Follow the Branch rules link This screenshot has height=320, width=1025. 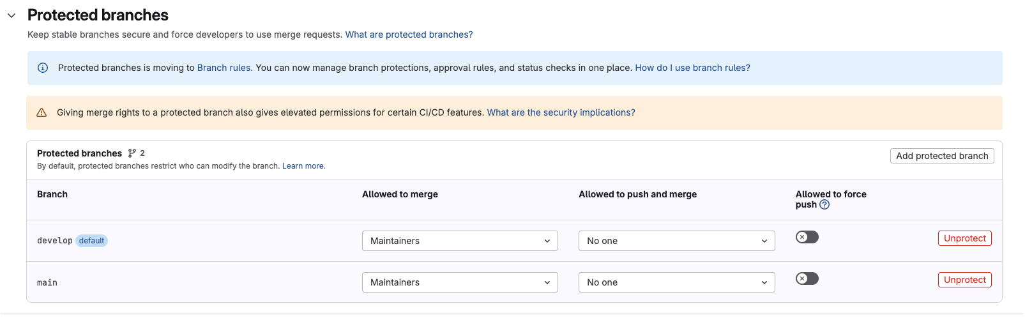click(224, 68)
